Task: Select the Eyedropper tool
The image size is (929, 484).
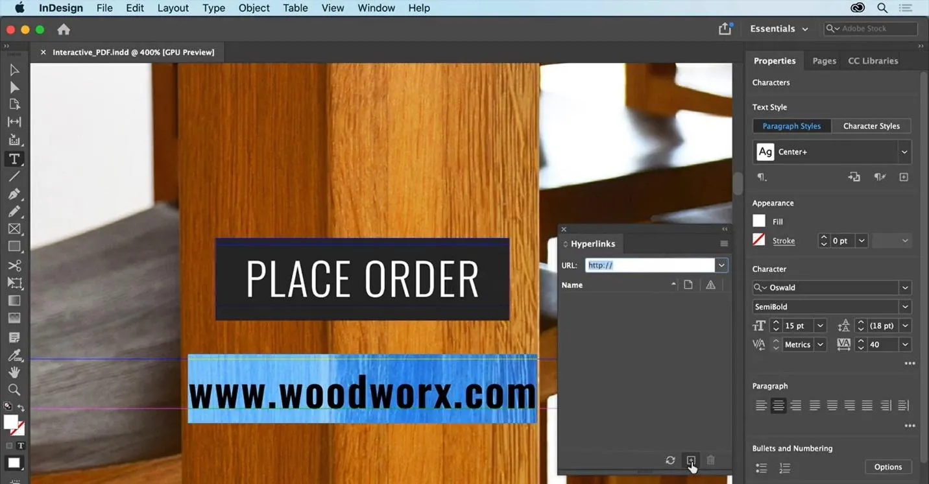Action: 14,355
